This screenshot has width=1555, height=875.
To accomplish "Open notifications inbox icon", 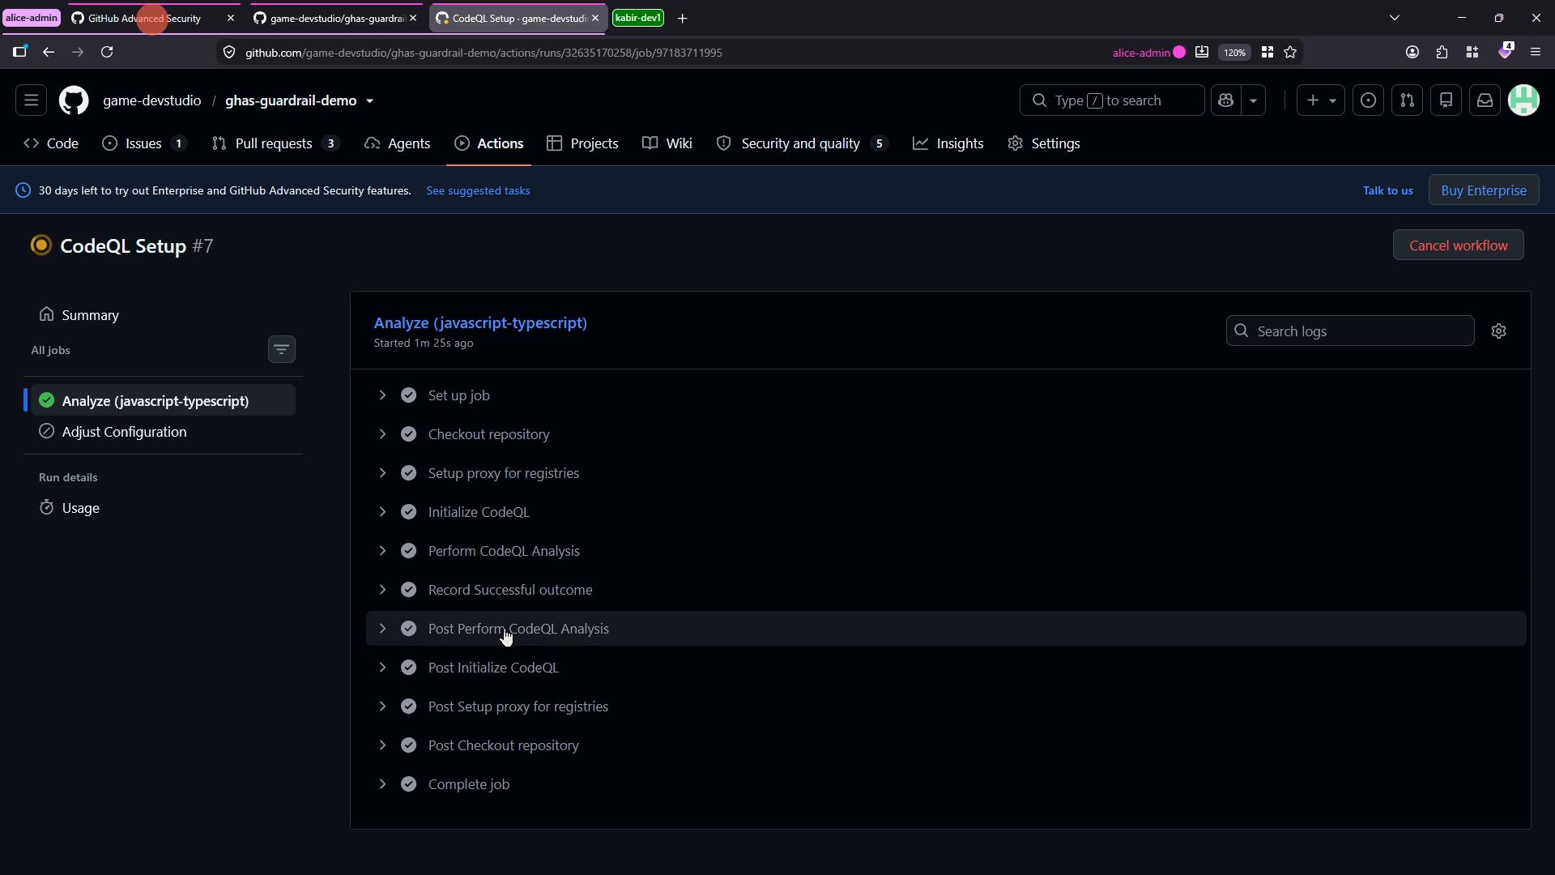I will pyautogui.click(x=1485, y=100).
